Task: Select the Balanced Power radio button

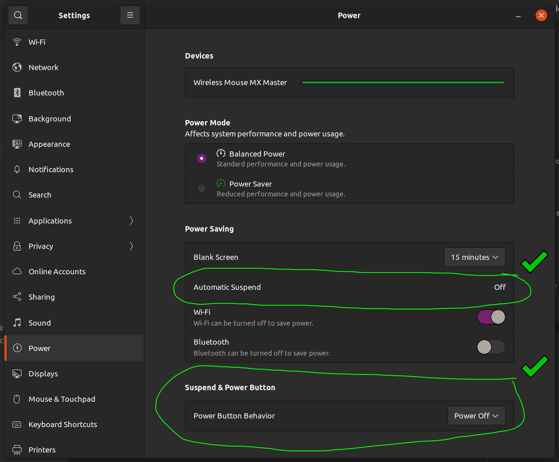Action: 201,158
